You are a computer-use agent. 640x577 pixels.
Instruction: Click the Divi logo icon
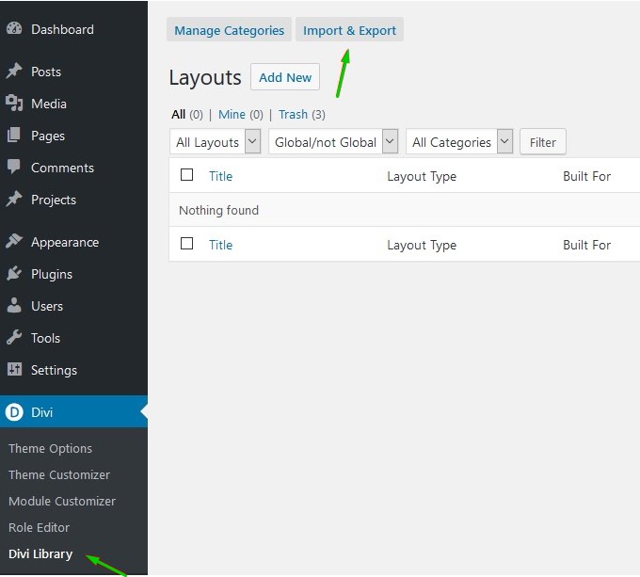[x=14, y=412]
